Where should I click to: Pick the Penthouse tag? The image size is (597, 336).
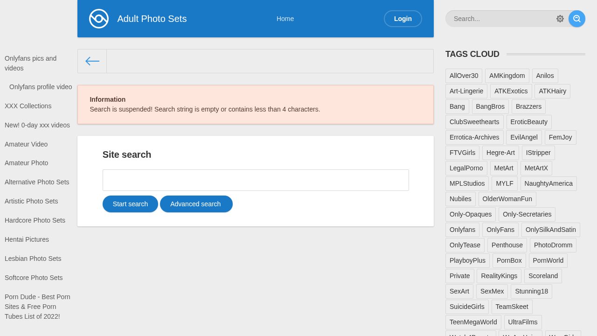507,245
